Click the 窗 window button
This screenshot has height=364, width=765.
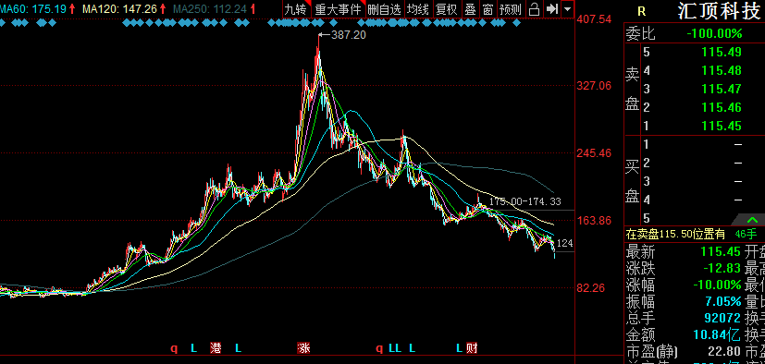[487, 9]
